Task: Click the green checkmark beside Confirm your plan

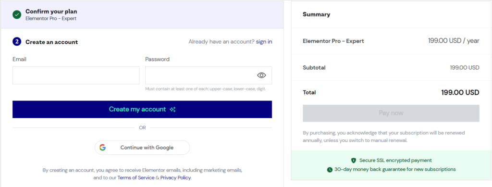Action: click(x=17, y=14)
